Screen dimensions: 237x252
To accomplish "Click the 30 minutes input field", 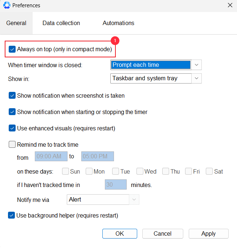I will tap(116, 184).
